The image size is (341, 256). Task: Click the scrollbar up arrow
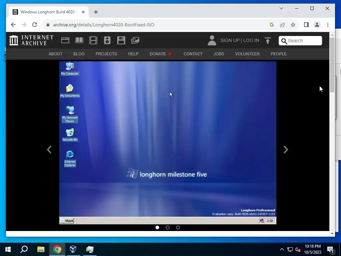point(332,35)
